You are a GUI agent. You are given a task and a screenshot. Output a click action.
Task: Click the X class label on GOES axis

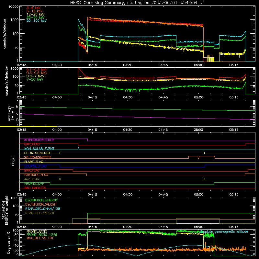(17, 101)
